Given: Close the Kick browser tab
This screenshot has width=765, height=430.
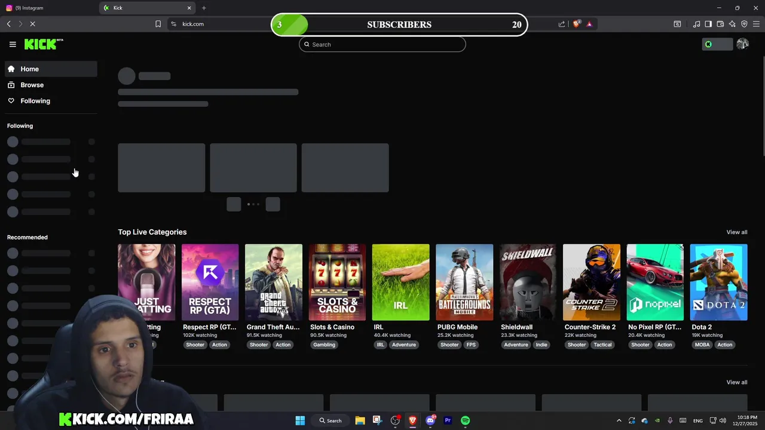Looking at the screenshot, I should [x=189, y=8].
